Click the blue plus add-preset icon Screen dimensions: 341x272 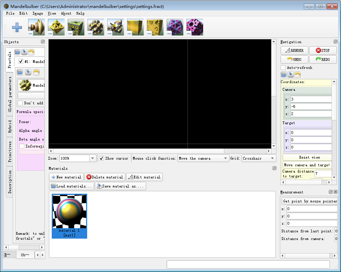coord(17,27)
